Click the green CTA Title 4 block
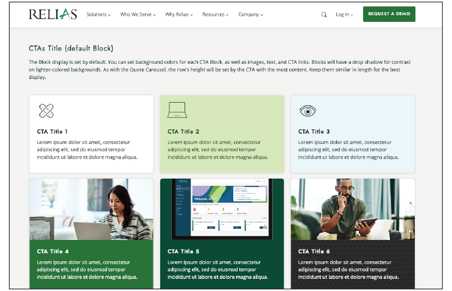The width and height of the screenshot is (452, 291). [91, 264]
